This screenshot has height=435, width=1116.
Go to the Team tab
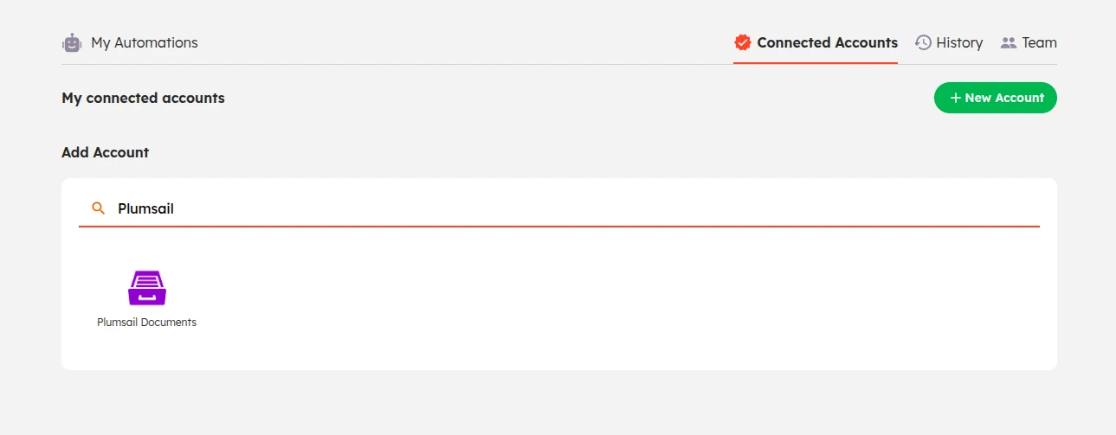[x=1029, y=42]
